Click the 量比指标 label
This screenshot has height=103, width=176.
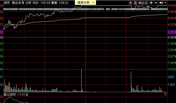10,94
